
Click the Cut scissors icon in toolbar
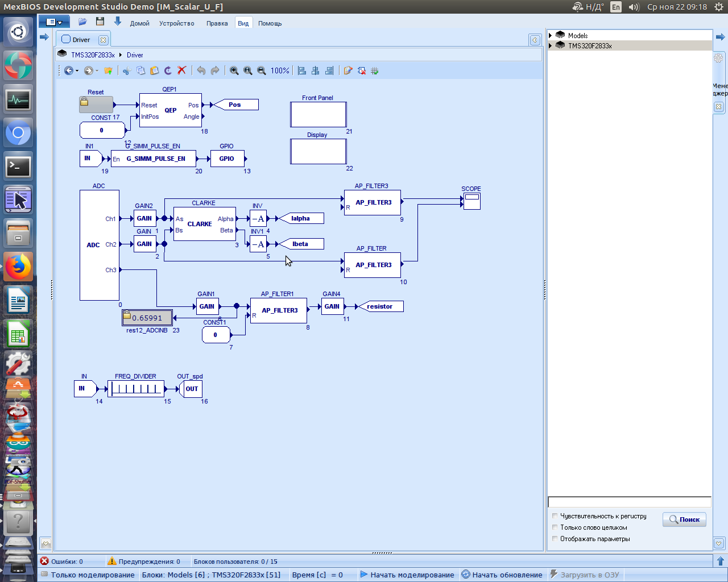click(127, 70)
